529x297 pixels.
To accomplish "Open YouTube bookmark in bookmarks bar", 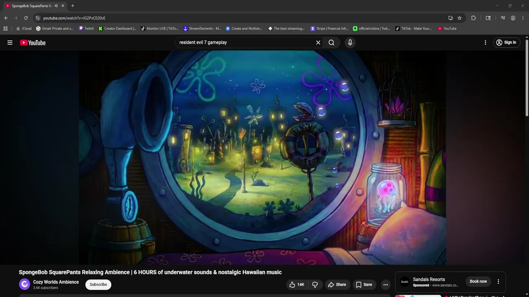I will point(447,28).
